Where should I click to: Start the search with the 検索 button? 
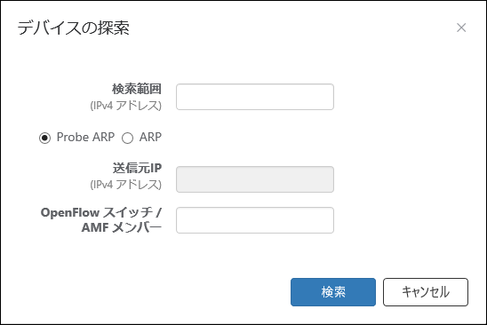333,292
